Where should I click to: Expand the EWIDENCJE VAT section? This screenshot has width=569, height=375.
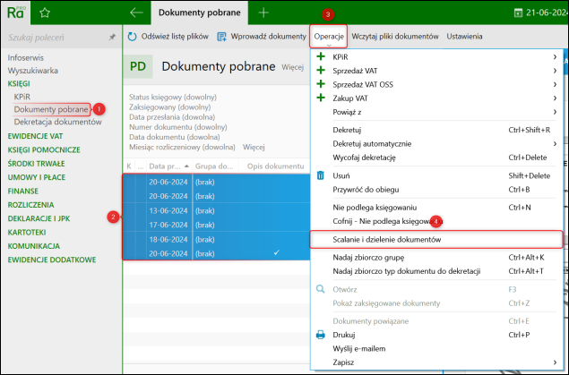(35, 136)
